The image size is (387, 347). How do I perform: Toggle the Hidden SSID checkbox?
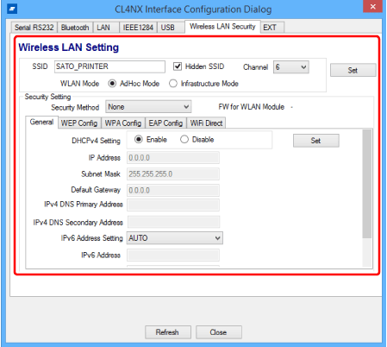(178, 66)
